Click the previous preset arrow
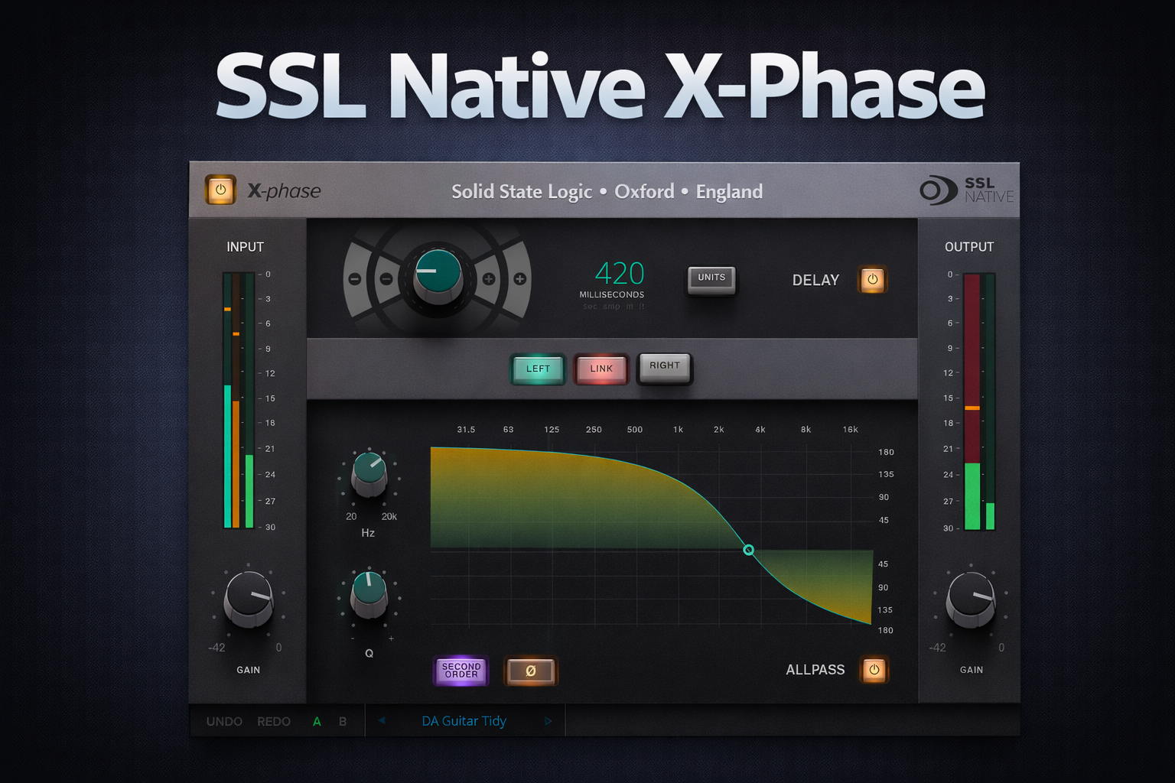 [x=380, y=720]
